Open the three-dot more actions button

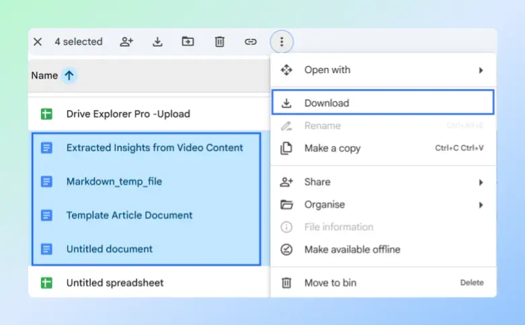coord(282,42)
